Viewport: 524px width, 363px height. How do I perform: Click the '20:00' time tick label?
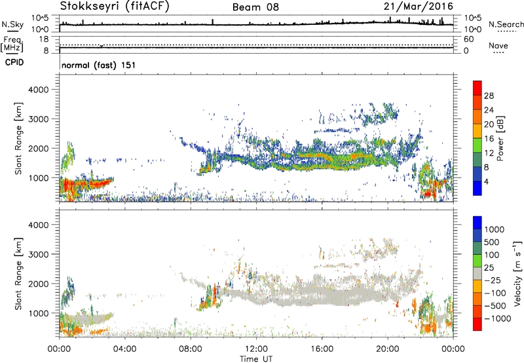point(387,349)
